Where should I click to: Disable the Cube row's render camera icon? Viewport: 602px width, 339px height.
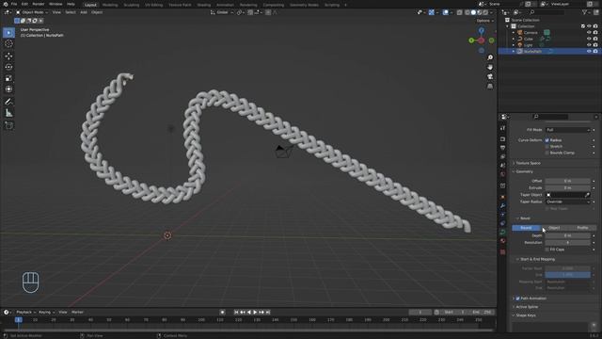pos(595,39)
